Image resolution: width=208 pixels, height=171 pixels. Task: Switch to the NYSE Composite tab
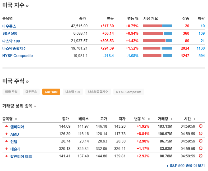129,92
